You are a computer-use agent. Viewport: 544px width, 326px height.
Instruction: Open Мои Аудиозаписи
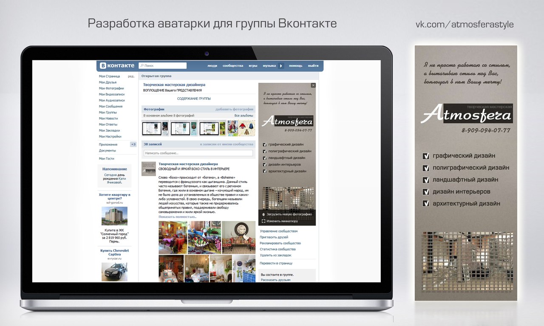pos(112,100)
